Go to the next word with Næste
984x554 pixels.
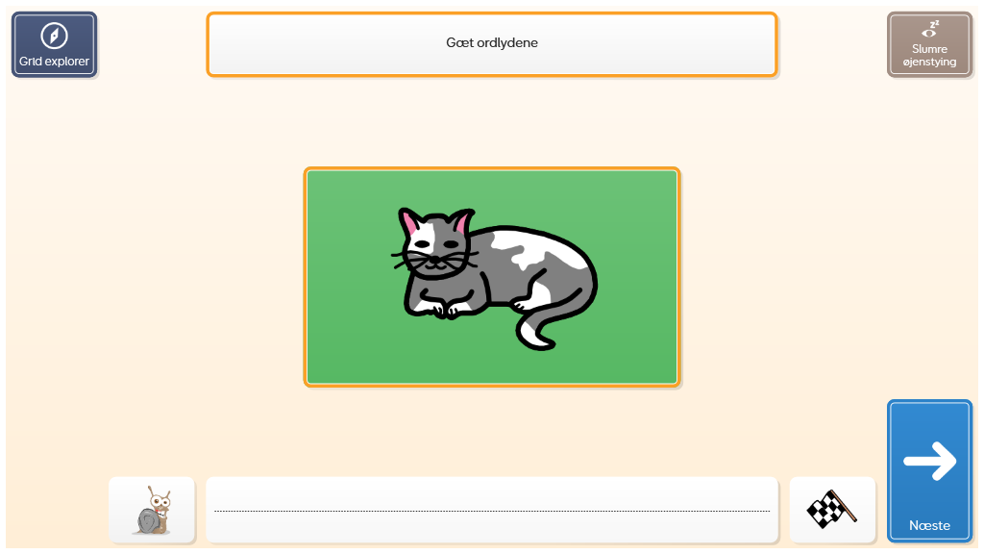point(929,471)
